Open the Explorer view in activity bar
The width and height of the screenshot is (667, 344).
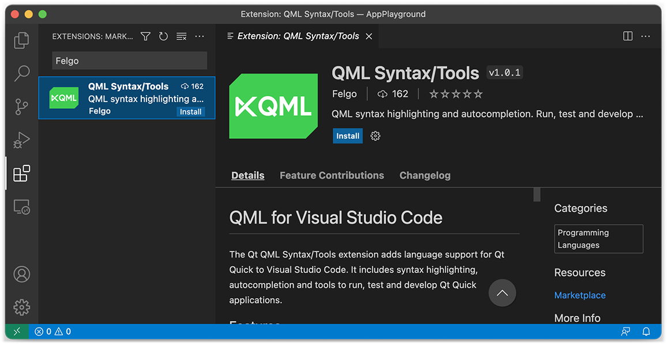[x=21, y=40]
